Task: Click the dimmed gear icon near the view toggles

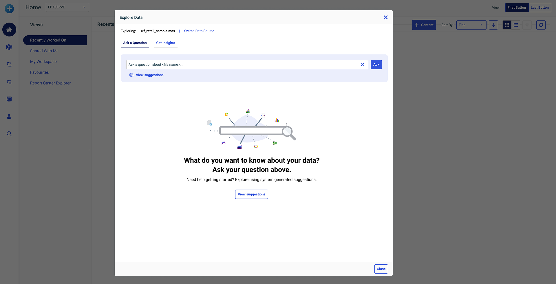Action: coord(527,25)
